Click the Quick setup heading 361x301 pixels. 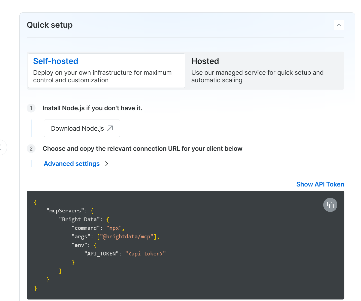(50, 25)
